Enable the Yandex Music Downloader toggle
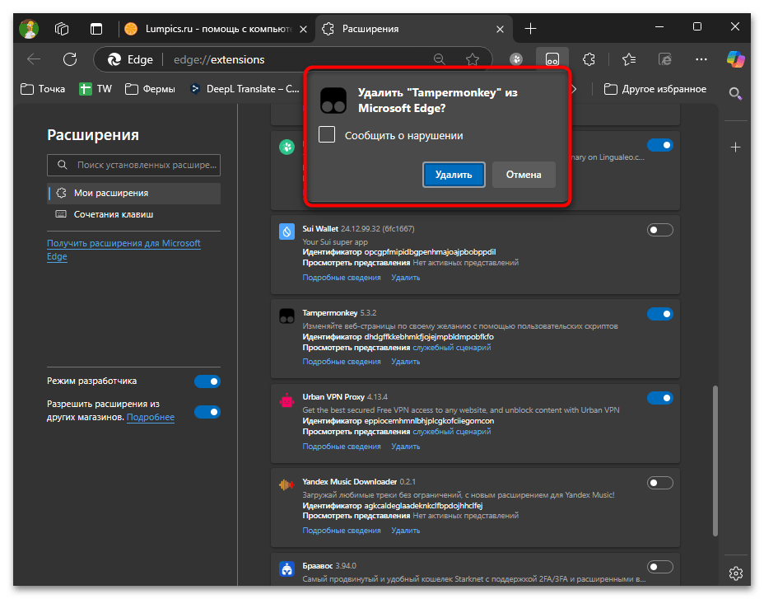Screen dimensions: 764x599 tap(659, 483)
